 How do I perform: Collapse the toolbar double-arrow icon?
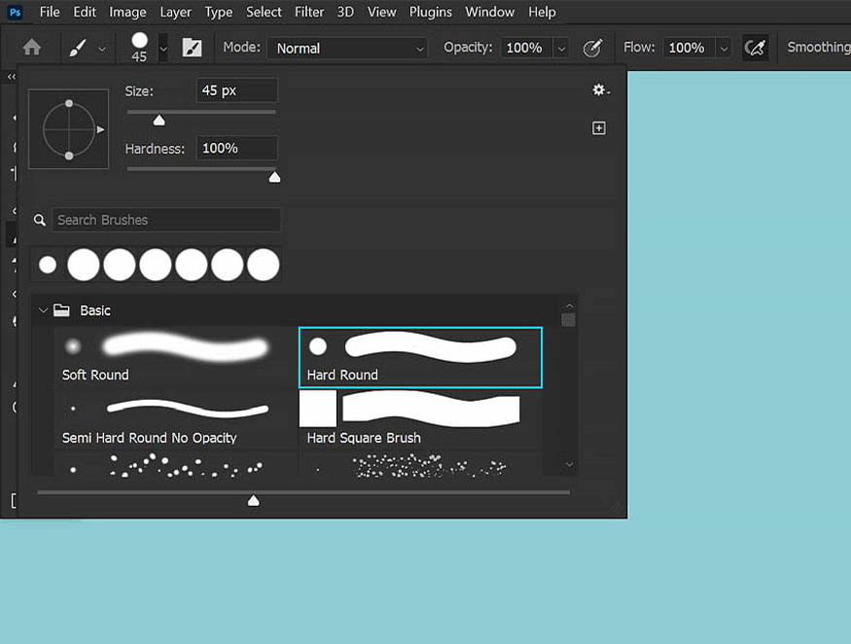tap(12, 77)
